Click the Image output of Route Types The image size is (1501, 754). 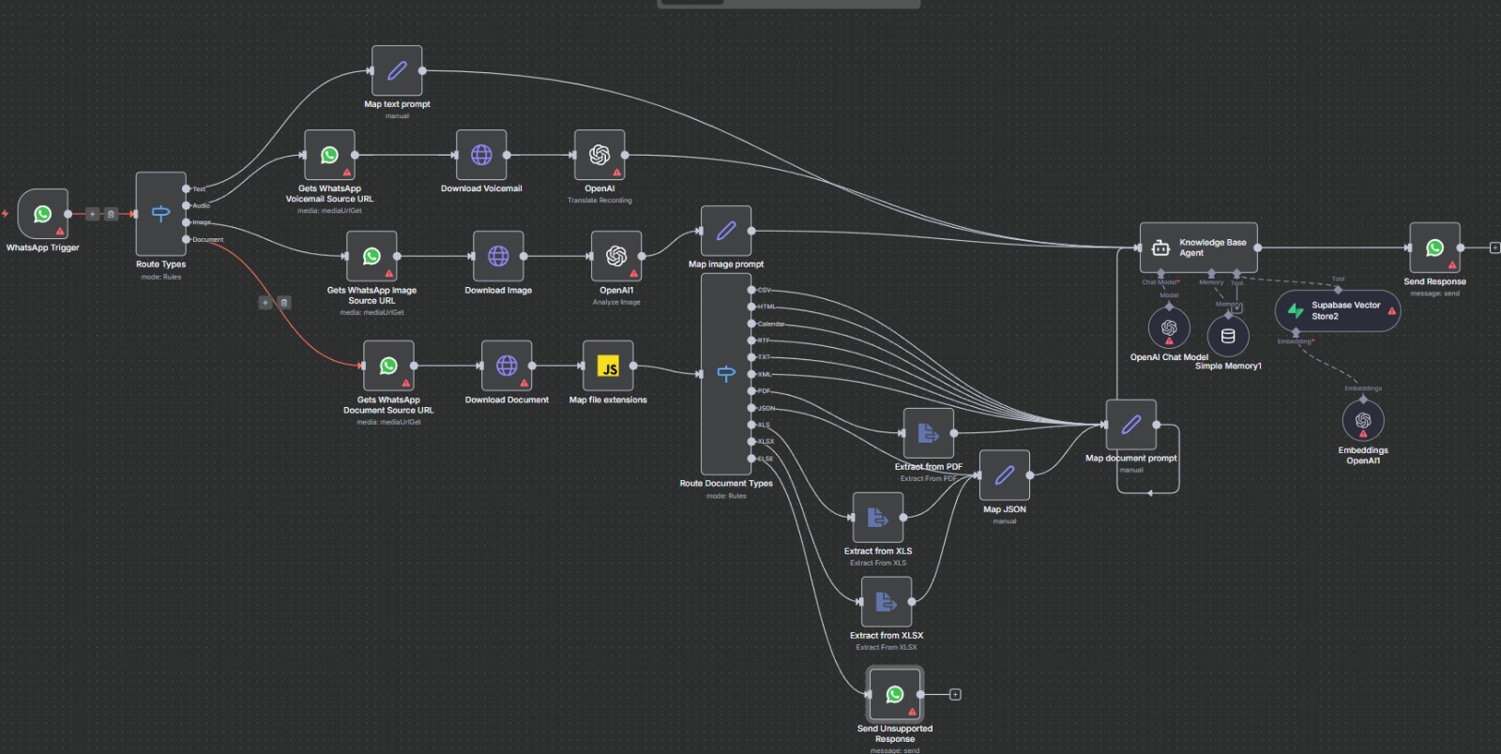pos(187,222)
